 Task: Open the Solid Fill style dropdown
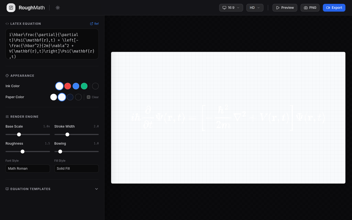tap(76, 169)
